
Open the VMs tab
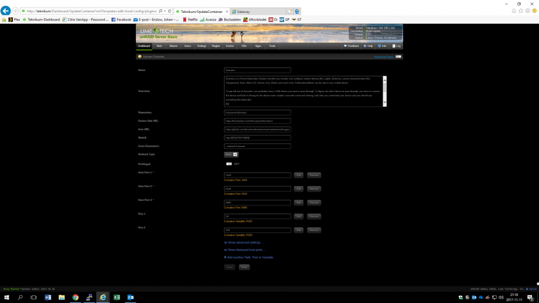click(x=244, y=46)
